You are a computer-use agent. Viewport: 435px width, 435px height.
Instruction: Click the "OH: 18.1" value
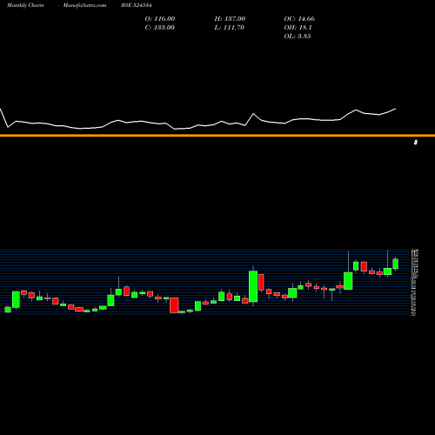click(x=298, y=28)
